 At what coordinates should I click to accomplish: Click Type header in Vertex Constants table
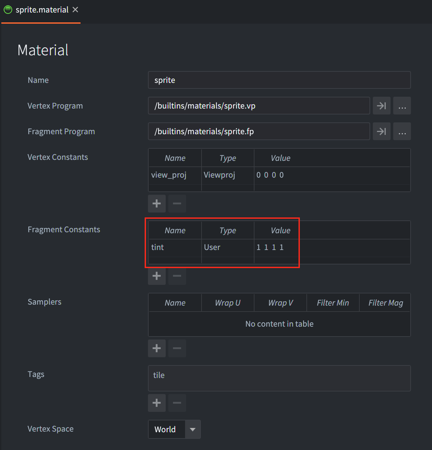point(228,158)
